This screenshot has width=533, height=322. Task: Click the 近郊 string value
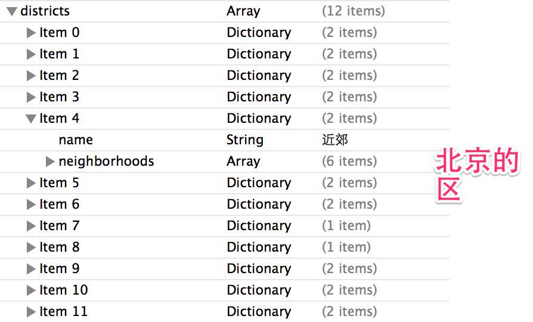[x=335, y=140]
